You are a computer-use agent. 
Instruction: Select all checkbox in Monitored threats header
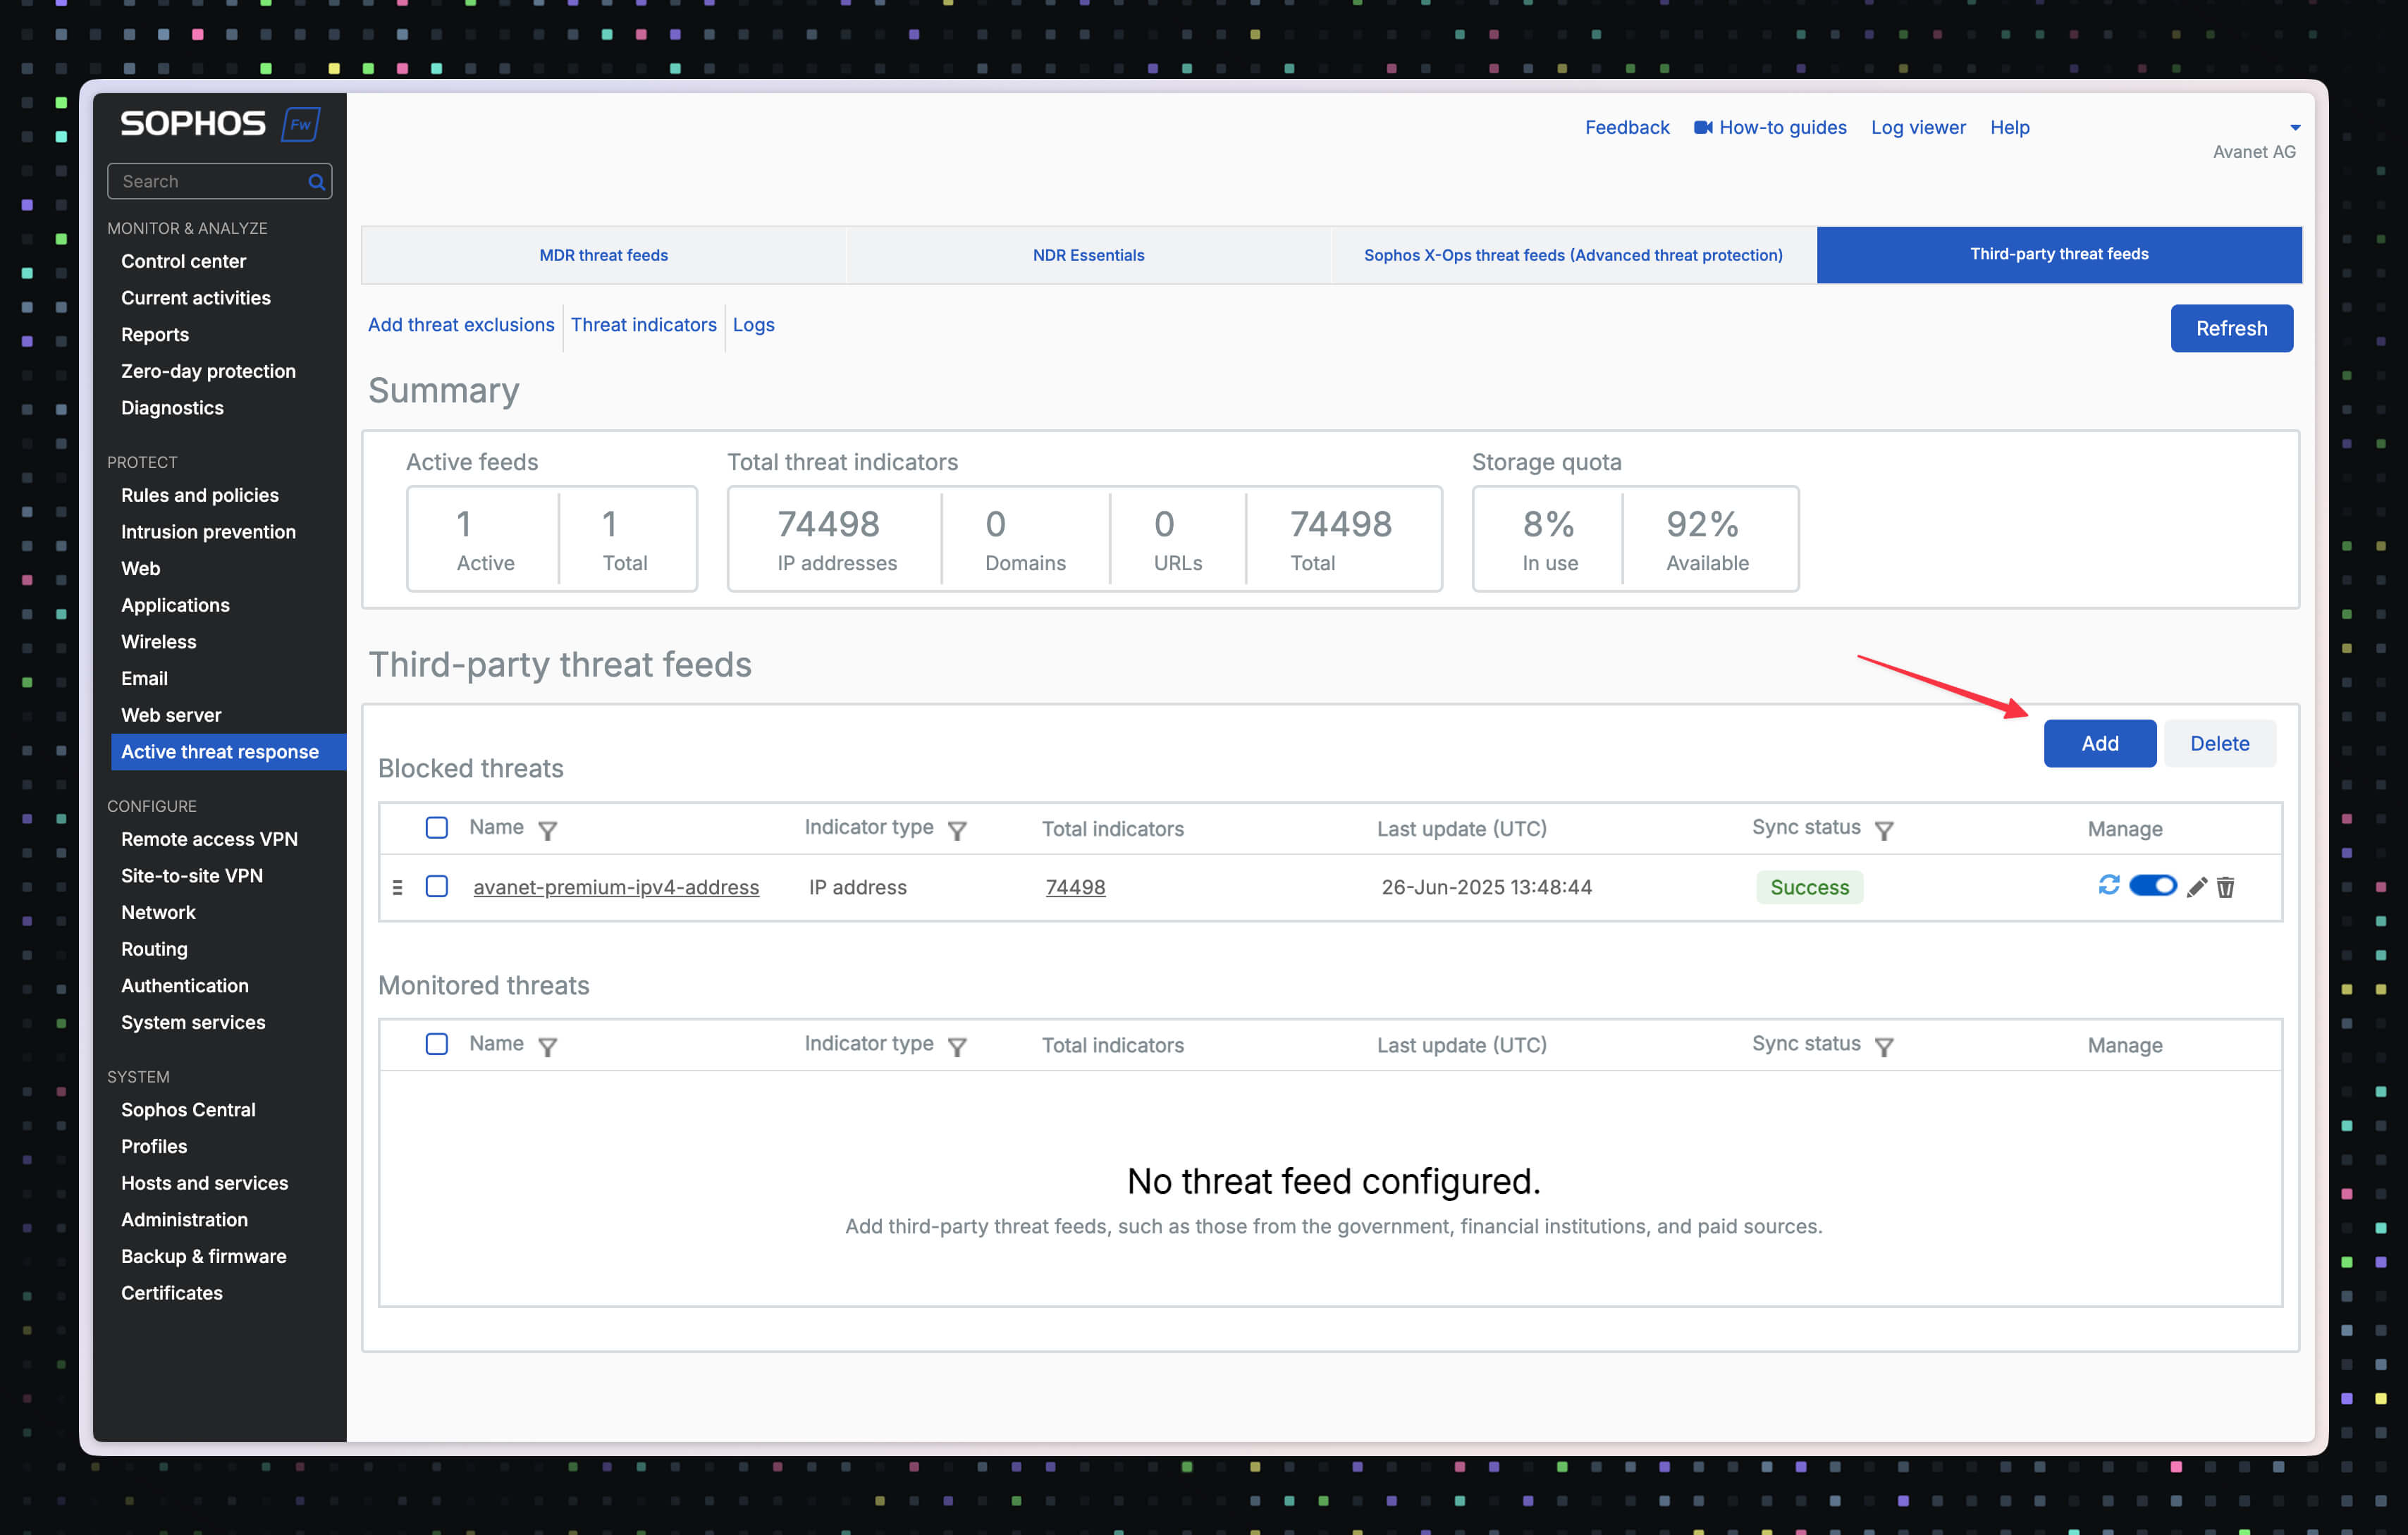tap(436, 1043)
